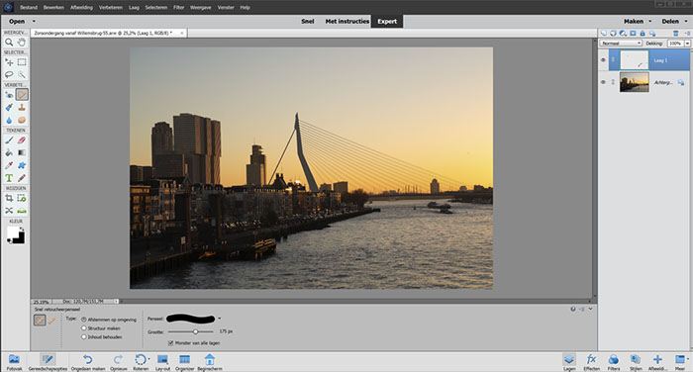The height and width of the screenshot is (372, 693).
Task: Select the Color Picker eyedropper tool
Action: (x=9, y=165)
